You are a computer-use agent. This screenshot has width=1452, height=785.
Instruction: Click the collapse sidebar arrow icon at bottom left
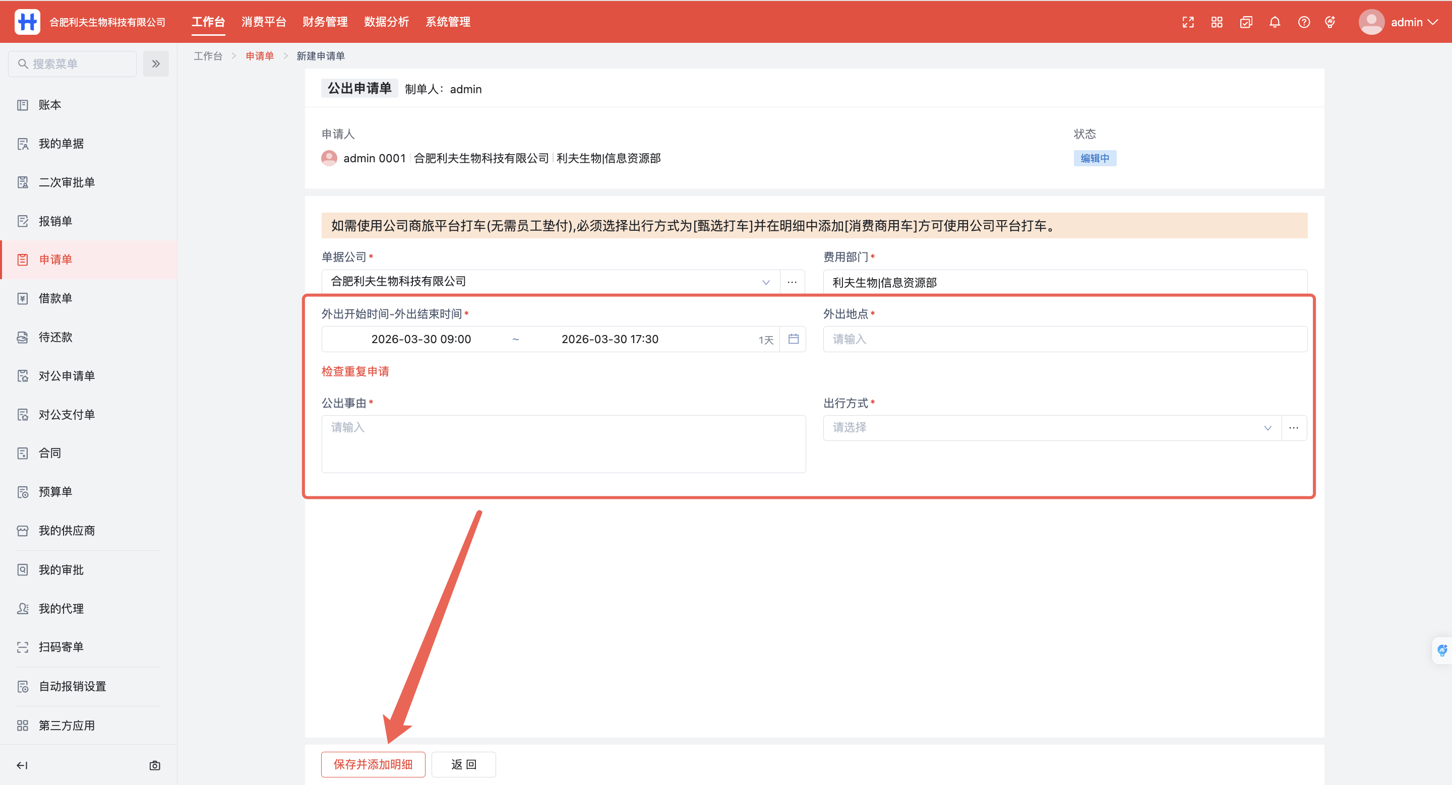[22, 765]
